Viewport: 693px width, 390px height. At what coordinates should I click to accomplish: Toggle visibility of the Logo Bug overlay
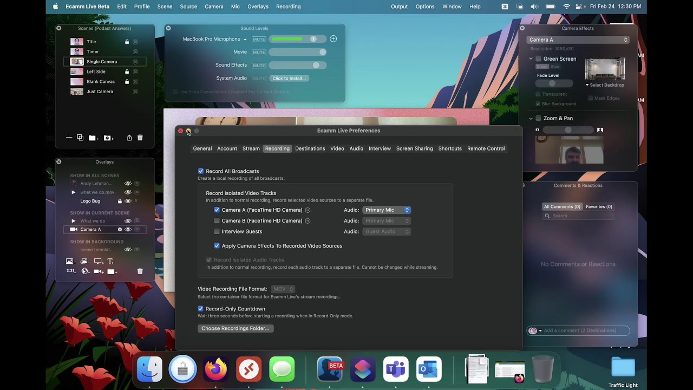[x=128, y=201]
